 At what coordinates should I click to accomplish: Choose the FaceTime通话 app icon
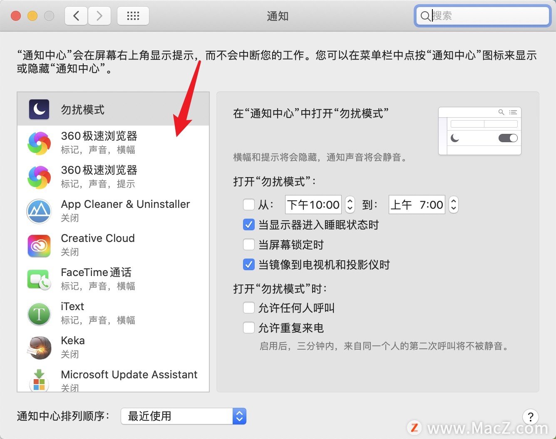pyautogui.click(x=39, y=279)
